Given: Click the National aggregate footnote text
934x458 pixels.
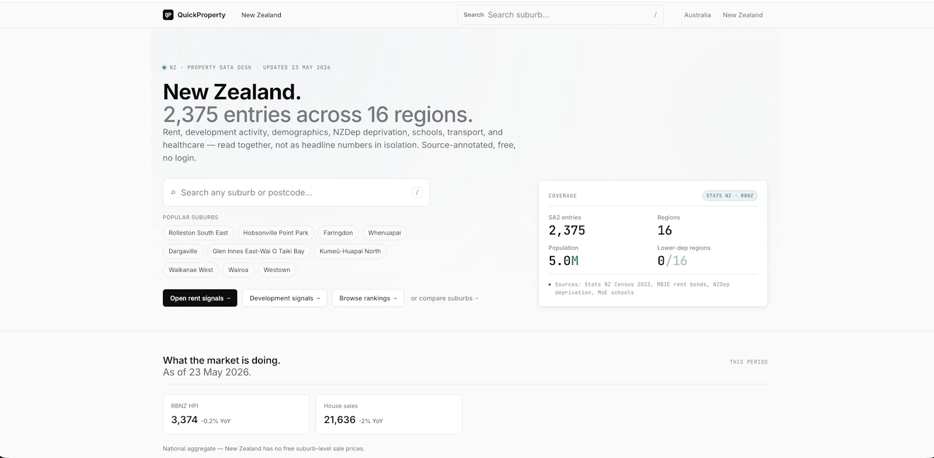Looking at the screenshot, I should (263, 449).
